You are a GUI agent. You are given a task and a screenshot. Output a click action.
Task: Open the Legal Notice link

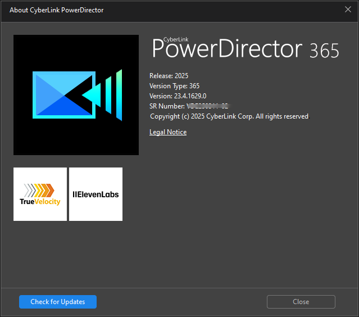tap(168, 132)
